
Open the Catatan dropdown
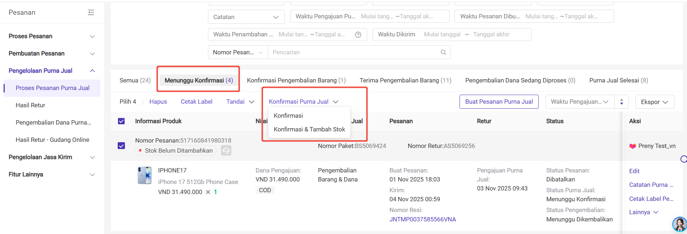(x=246, y=17)
